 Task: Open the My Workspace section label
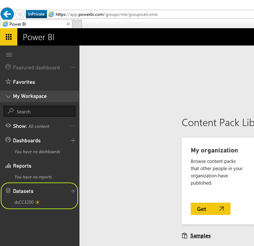pos(30,96)
